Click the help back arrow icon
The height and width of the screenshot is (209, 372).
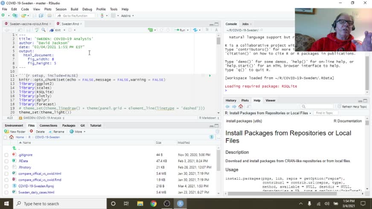click(x=227, y=107)
